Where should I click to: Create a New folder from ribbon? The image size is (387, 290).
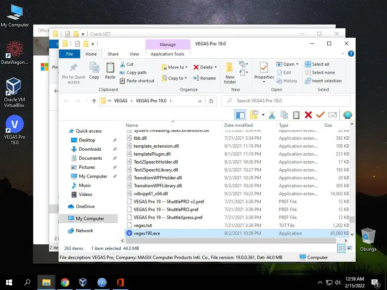(x=230, y=73)
